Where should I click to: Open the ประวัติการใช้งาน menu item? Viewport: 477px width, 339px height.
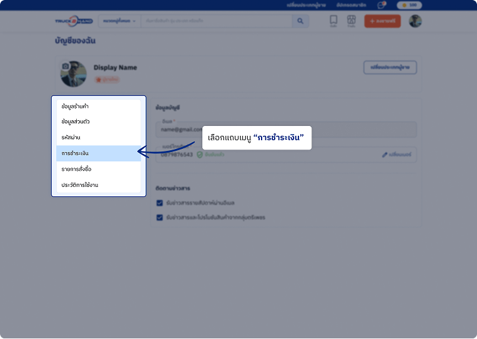(x=99, y=185)
